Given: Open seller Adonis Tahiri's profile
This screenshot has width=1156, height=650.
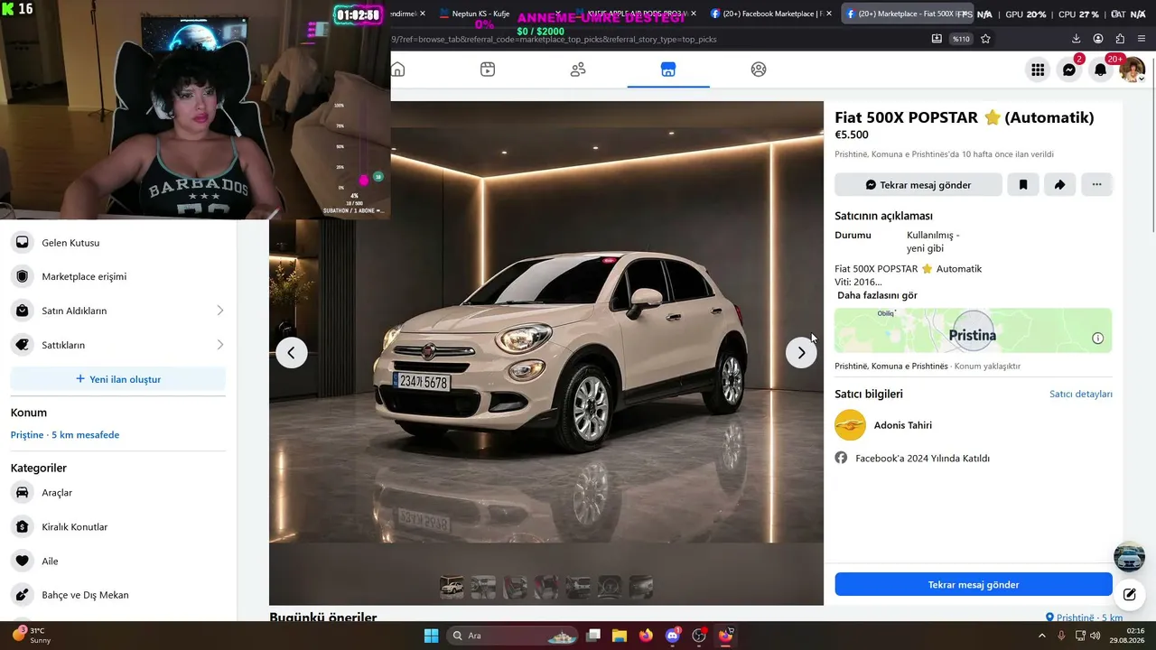Looking at the screenshot, I should coord(903,425).
